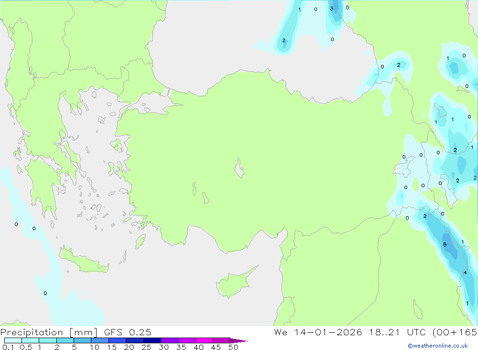Click the '3' precipitation value on map
478x350 pixels.
[x=332, y=9]
